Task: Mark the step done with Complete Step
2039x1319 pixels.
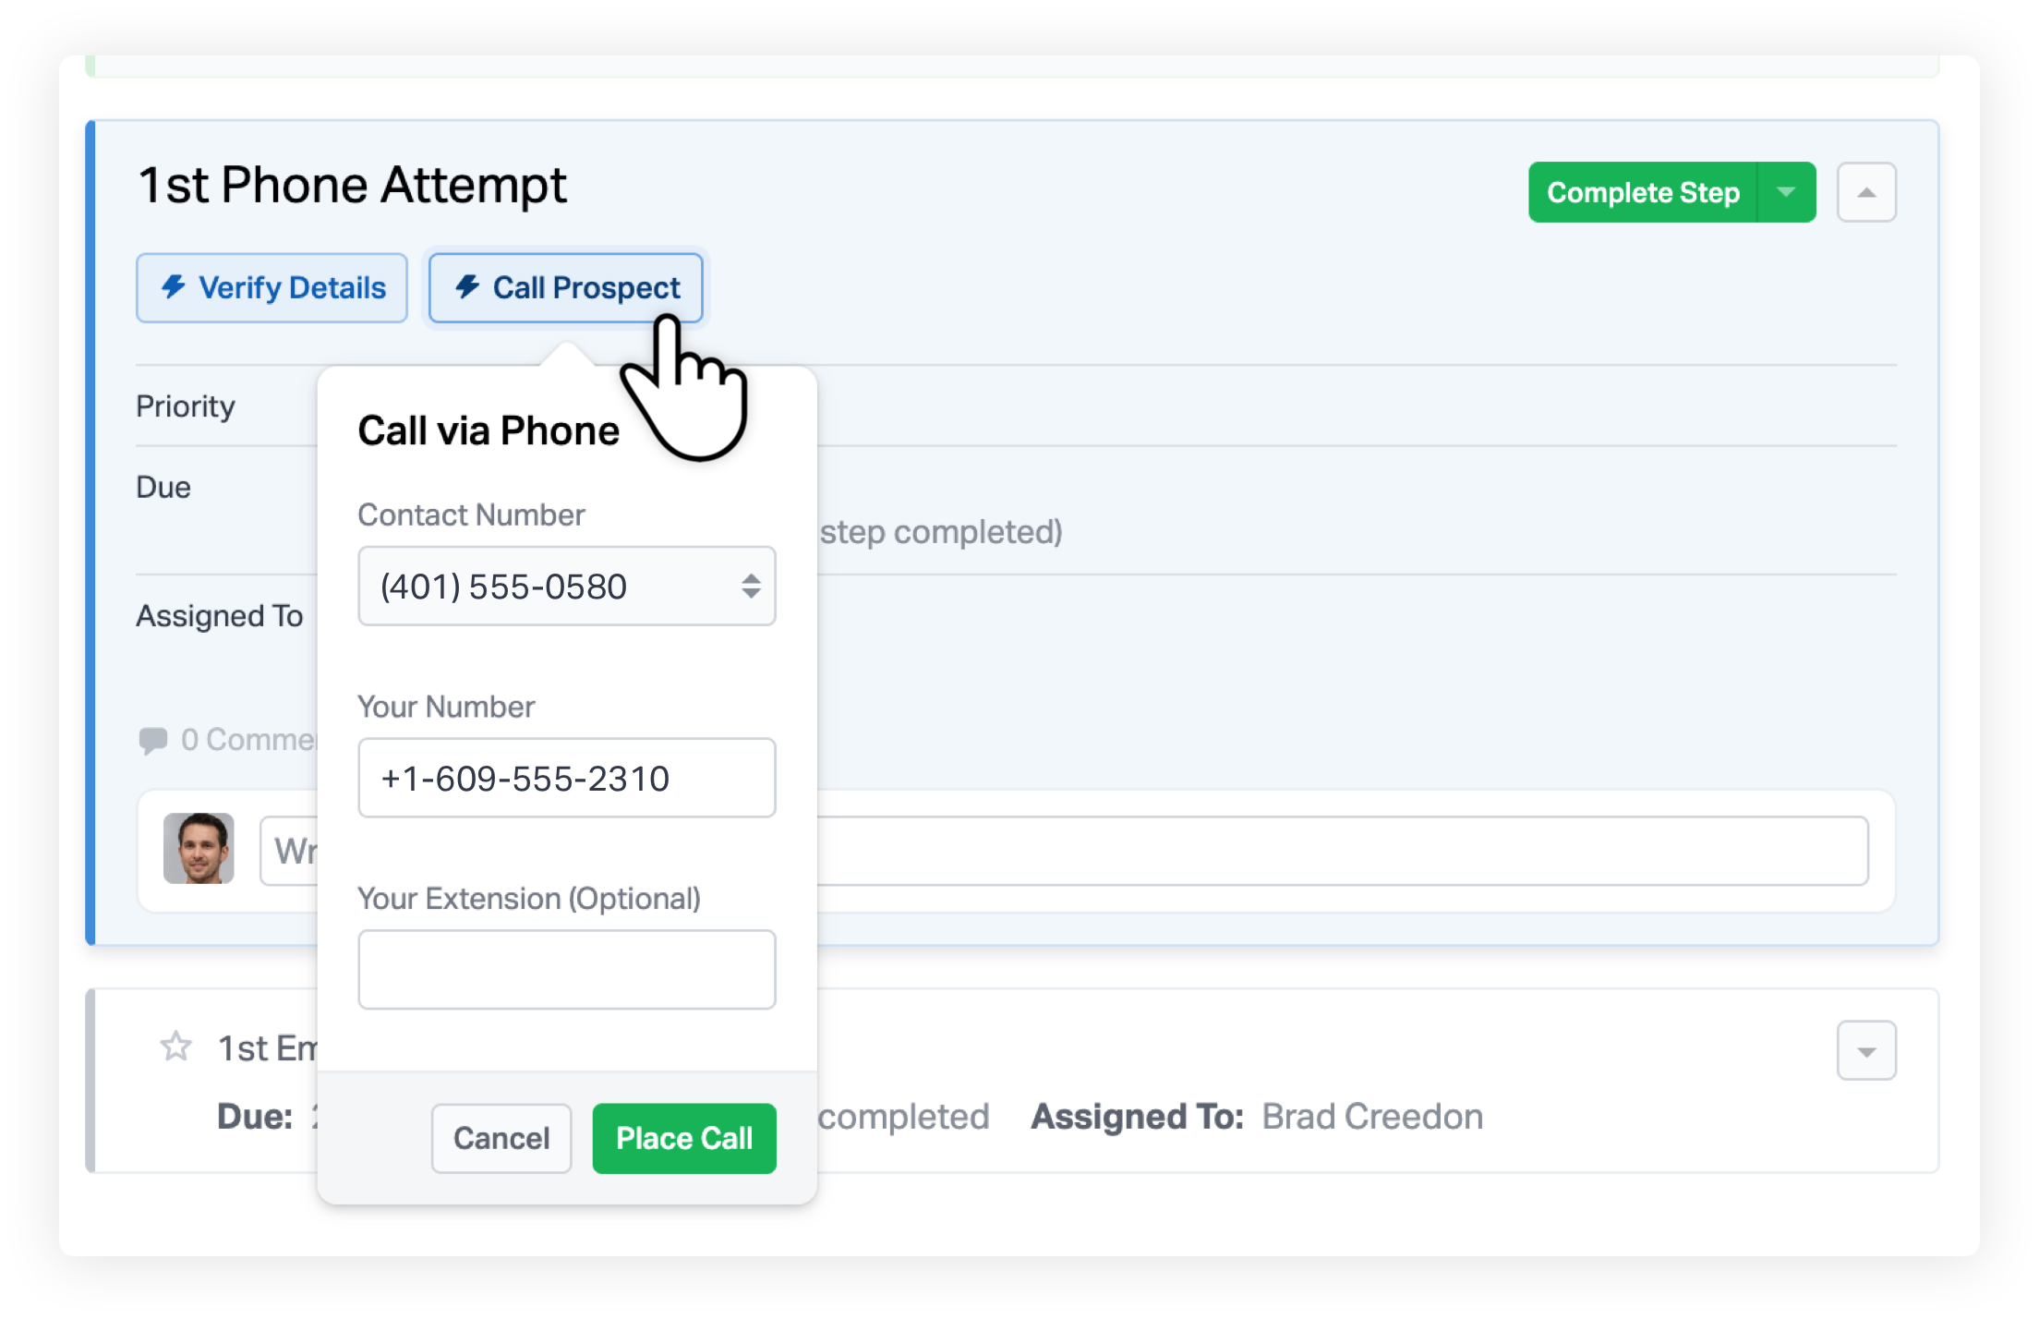Action: (1643, 192)
